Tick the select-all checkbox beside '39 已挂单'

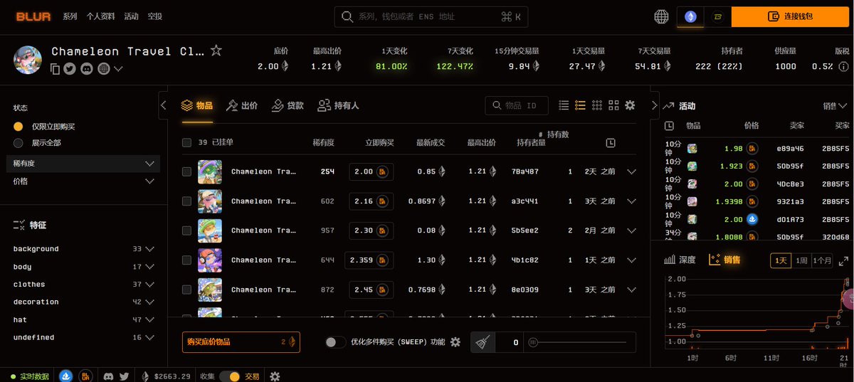pyautogui.click(x=186, y=142)
